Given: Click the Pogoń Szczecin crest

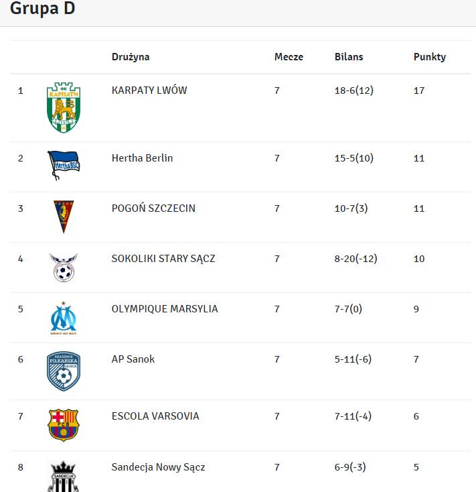Looking at the screenshot, I should 64,217.
